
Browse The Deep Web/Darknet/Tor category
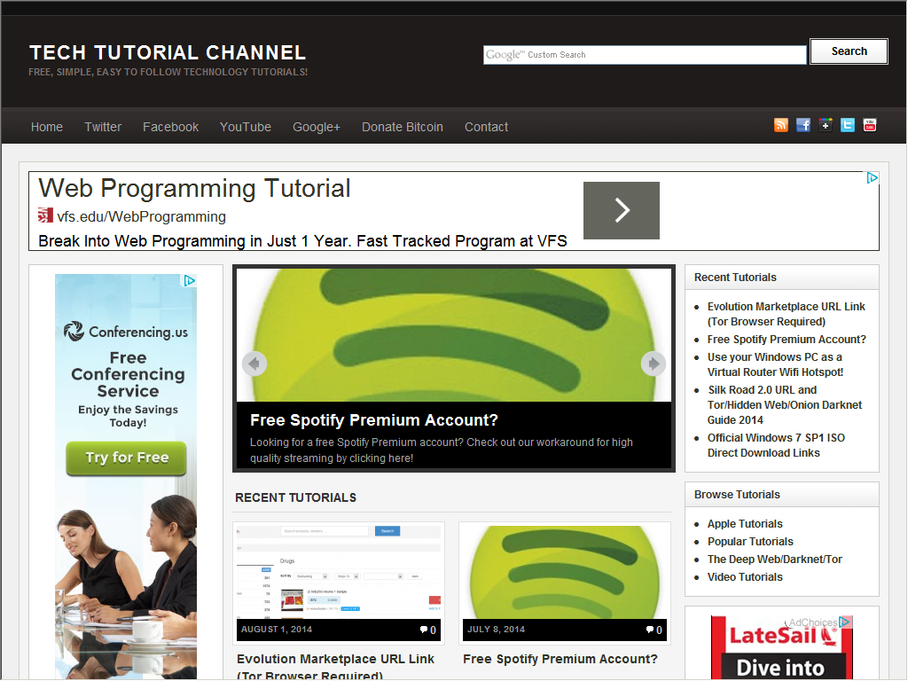click(x=775, y=560)
